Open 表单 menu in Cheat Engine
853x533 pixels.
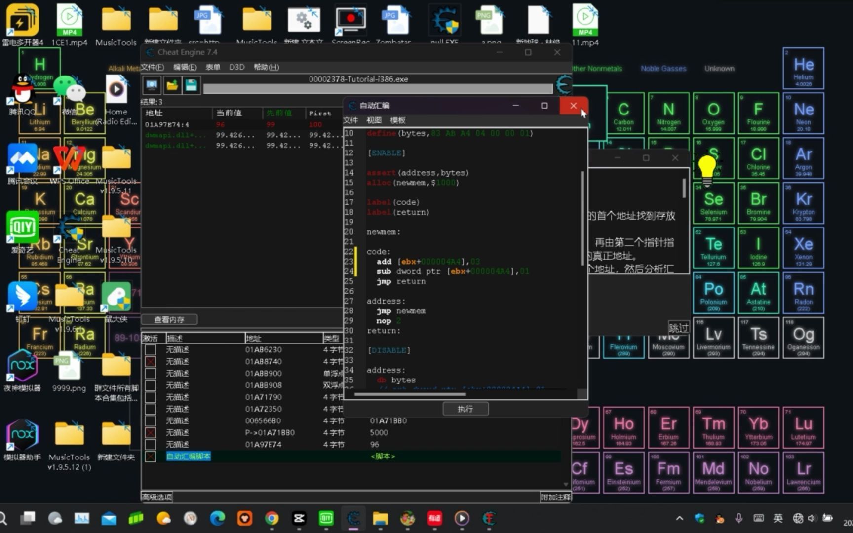click(x=213, y=67)
